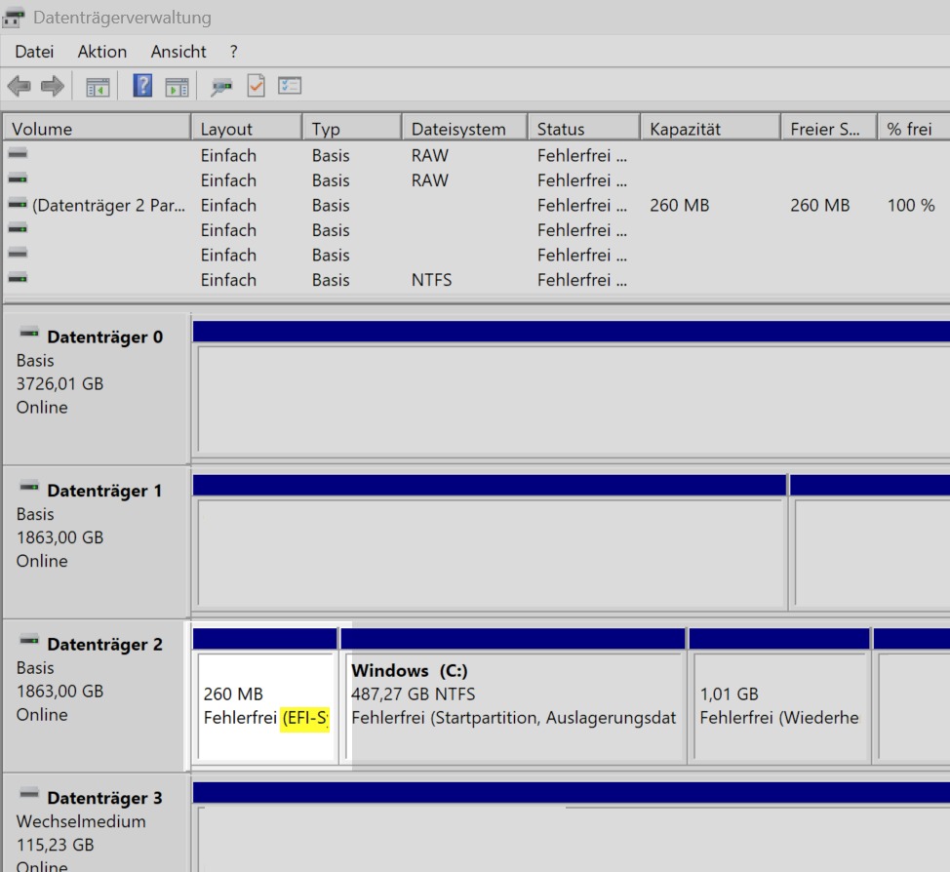Click the drive icon next to Datenträger 0

point(29,333)
